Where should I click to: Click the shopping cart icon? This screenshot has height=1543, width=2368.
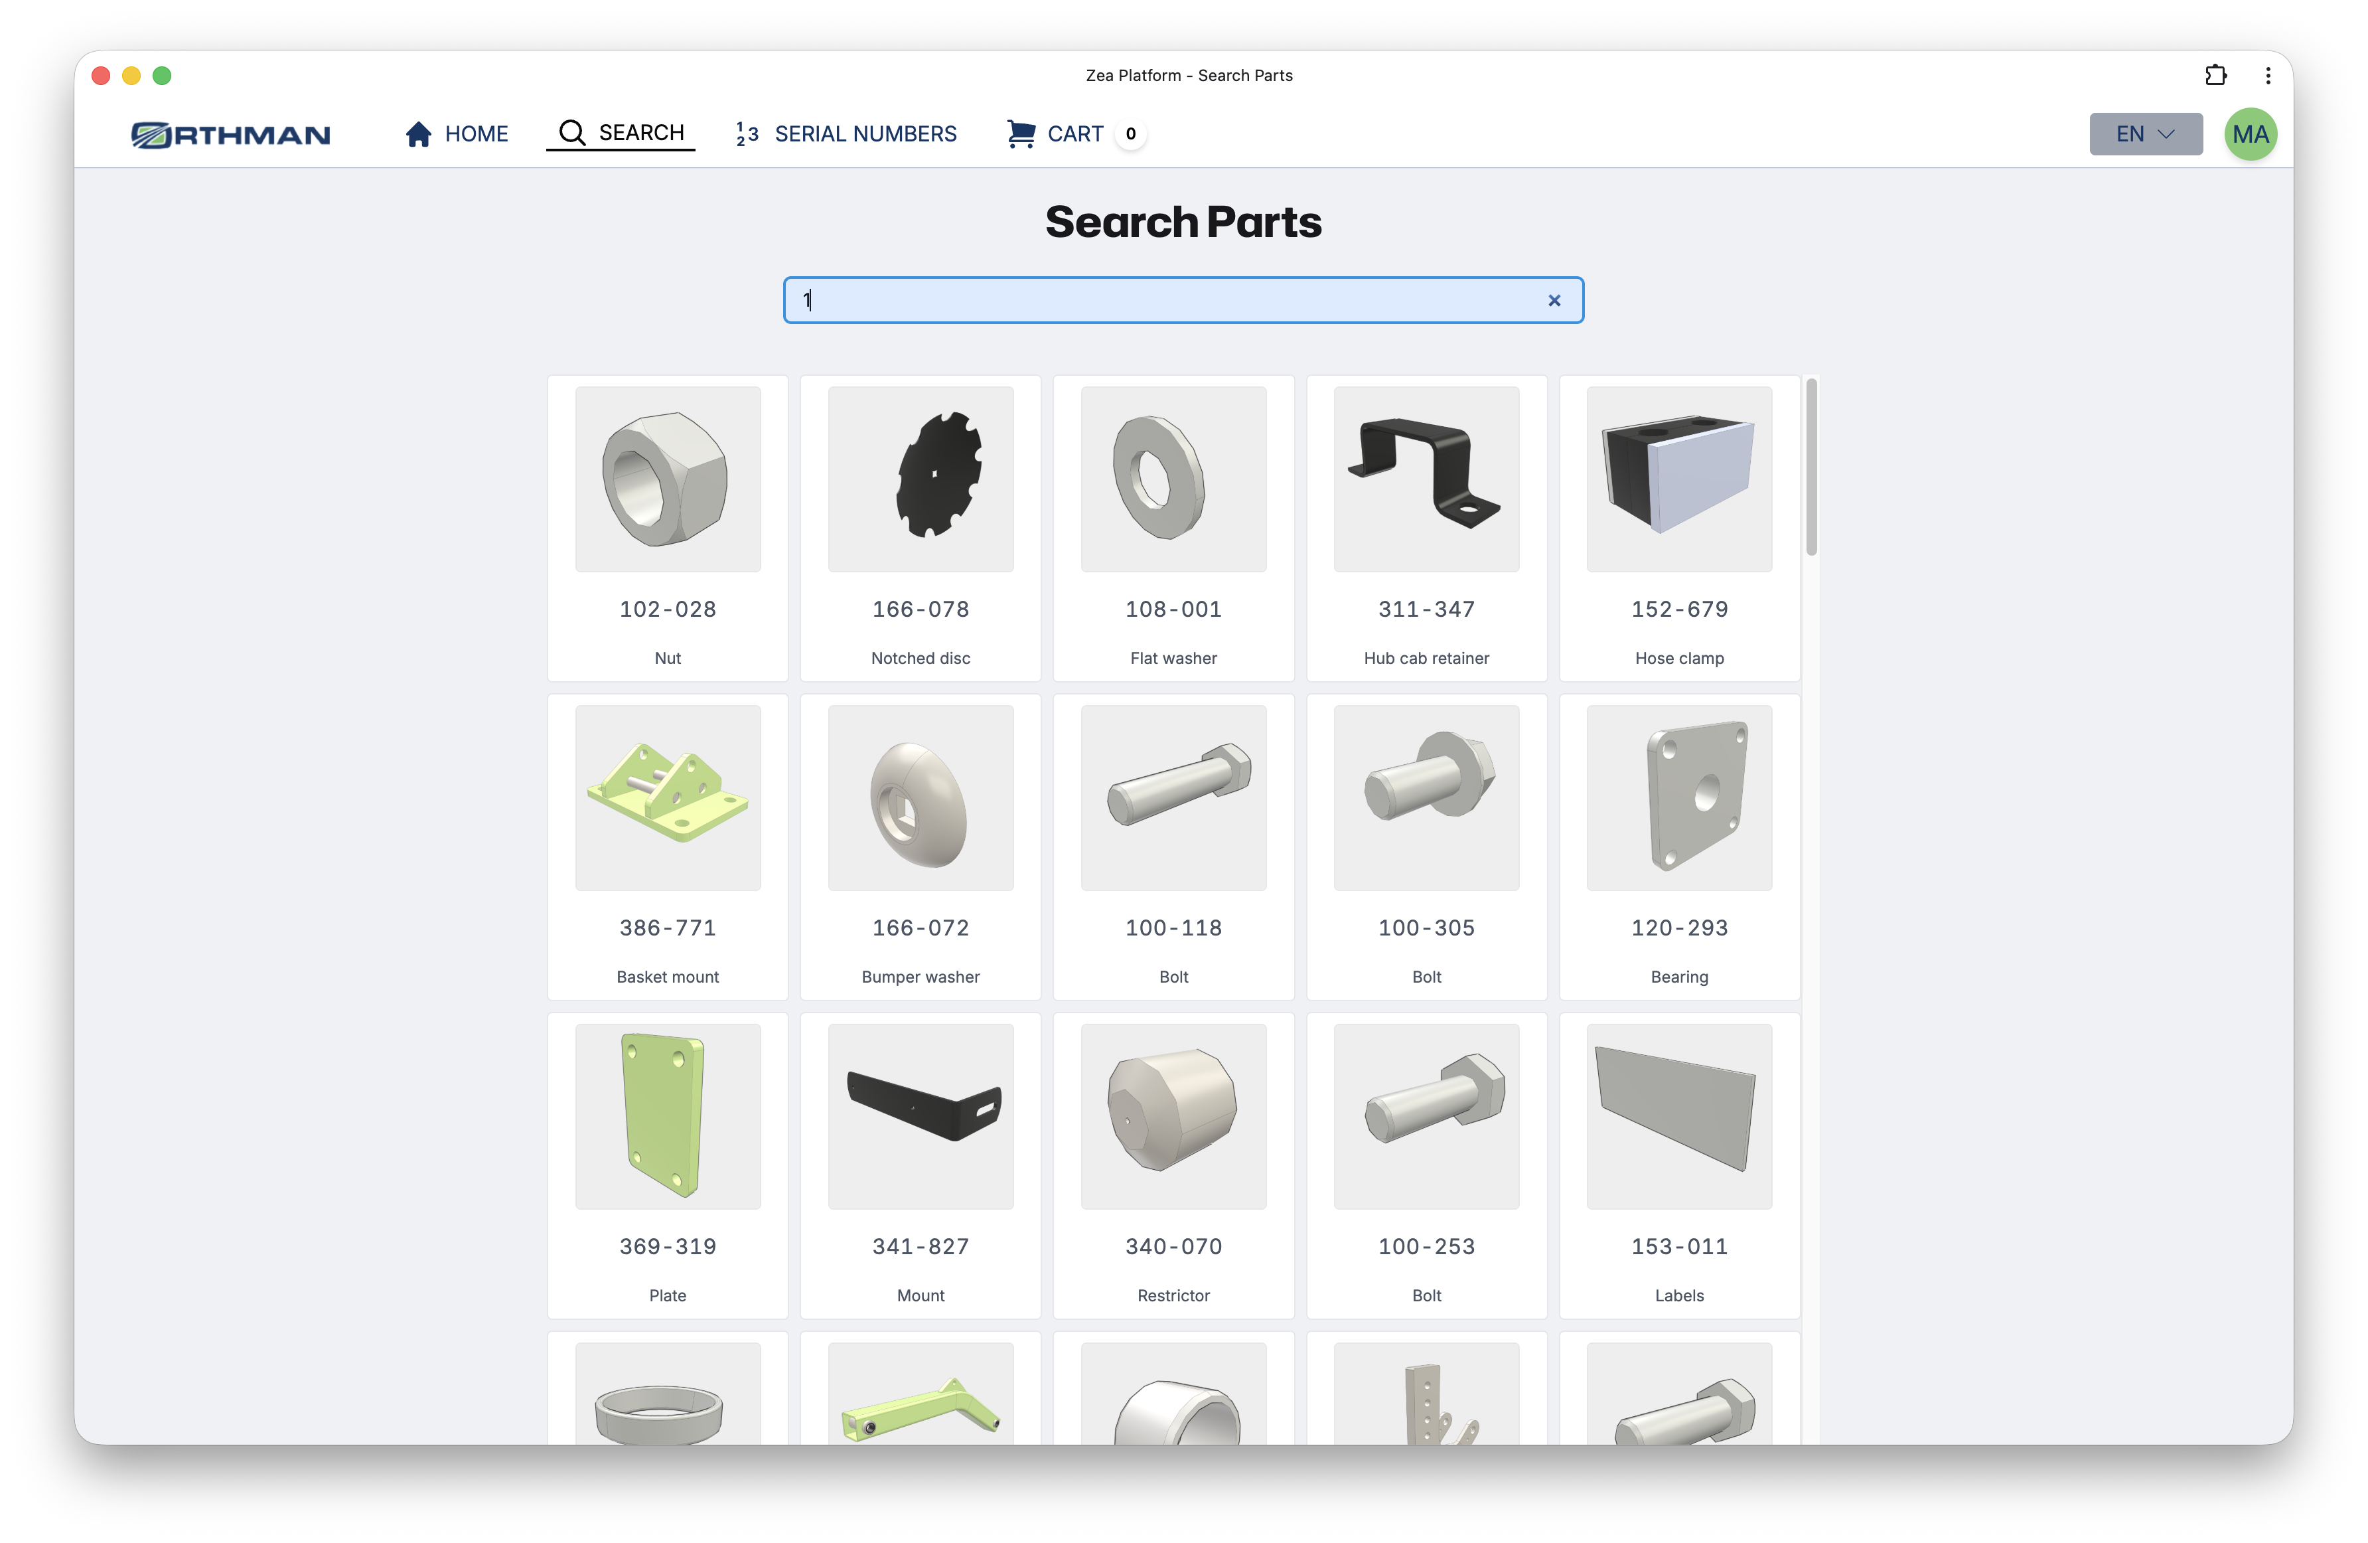[1020, 133]
